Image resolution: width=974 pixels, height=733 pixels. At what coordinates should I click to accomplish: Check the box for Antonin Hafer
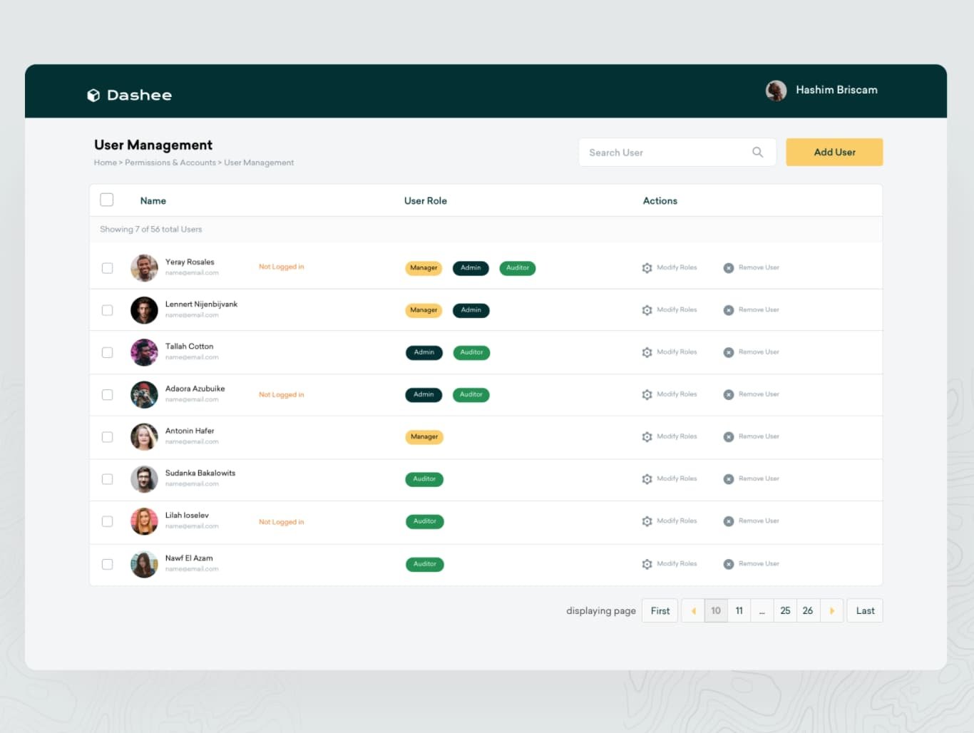click(108, 437)
